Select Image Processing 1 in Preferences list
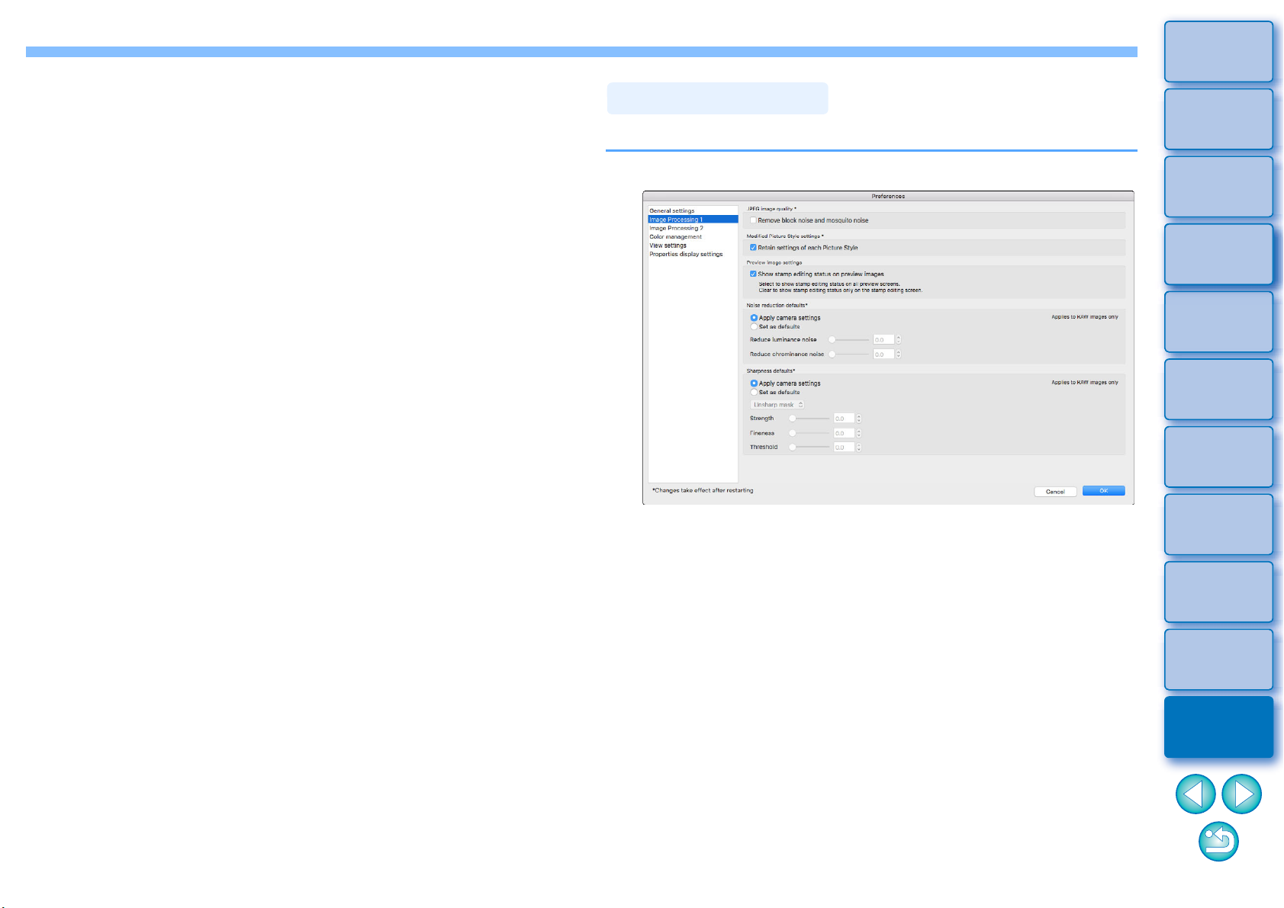Viewport: 1284px width, 908px height. pyautogui.click(x=693, y=220)
